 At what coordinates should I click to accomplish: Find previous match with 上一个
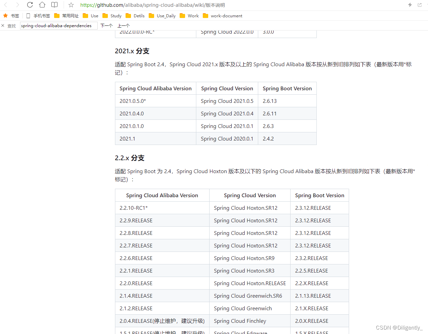pyautogui.click(x=124, y=25)
